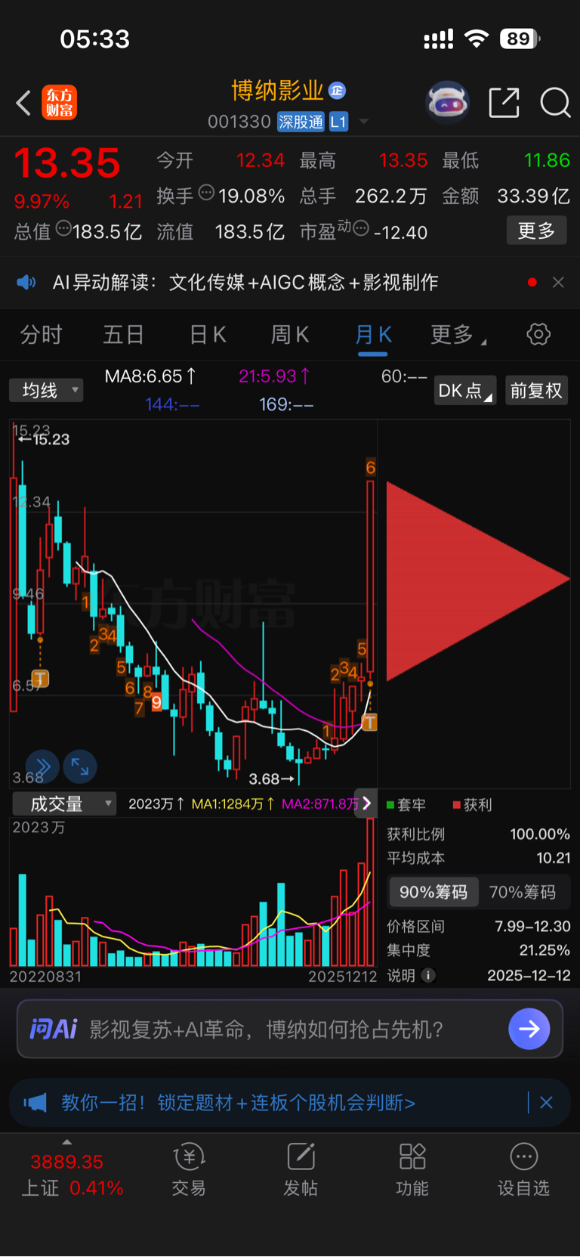Open 功能 functions grid icon

click(x=412, y=1170)
